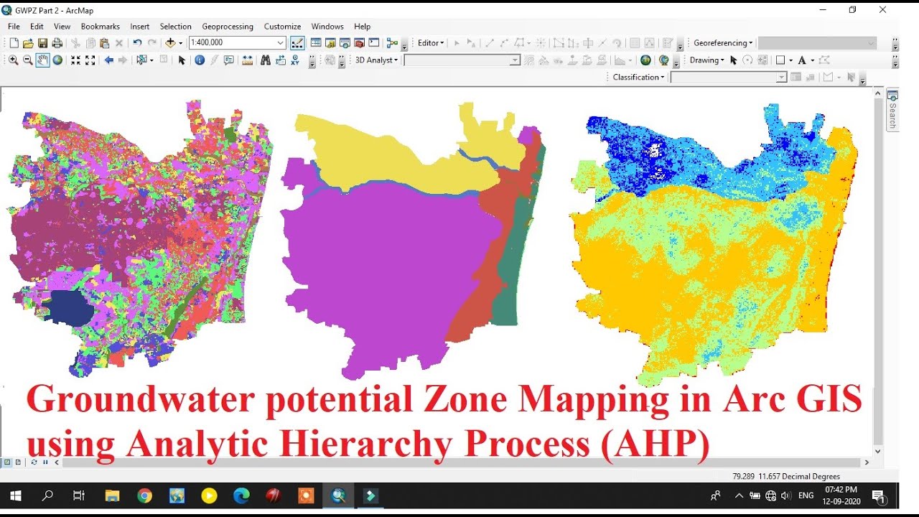Print the map

[57, 43]
